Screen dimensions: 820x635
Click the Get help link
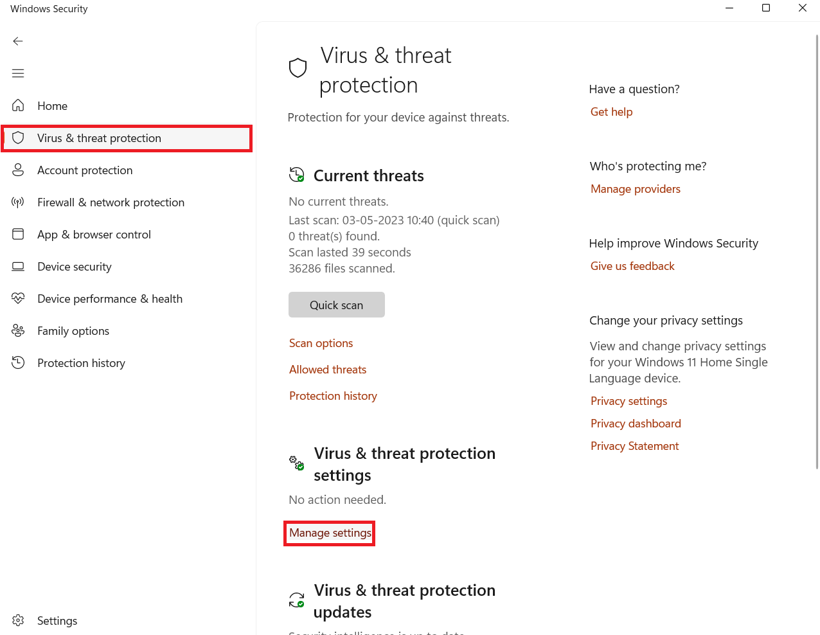tap(611, 112)
